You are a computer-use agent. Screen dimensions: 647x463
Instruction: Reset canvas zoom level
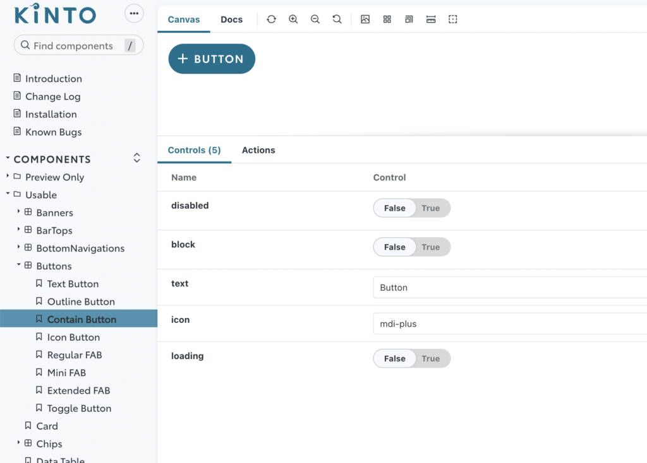pyautogui.click(x=337, y=20)
